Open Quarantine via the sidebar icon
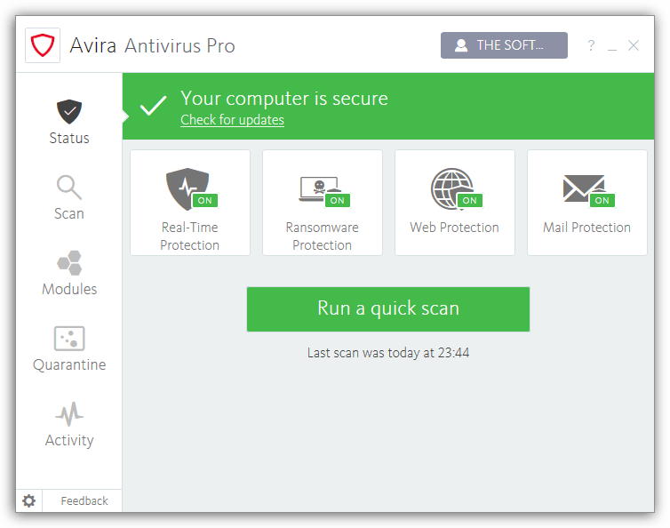This screenshot has height=528, width=670. click(x=69, y=338)
